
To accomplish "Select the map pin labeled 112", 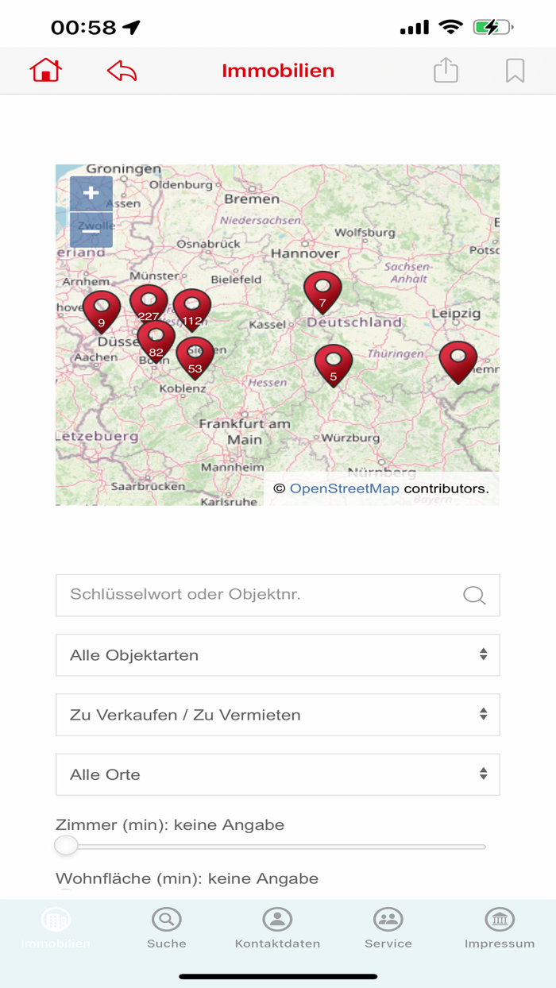I will click(192, 309).
